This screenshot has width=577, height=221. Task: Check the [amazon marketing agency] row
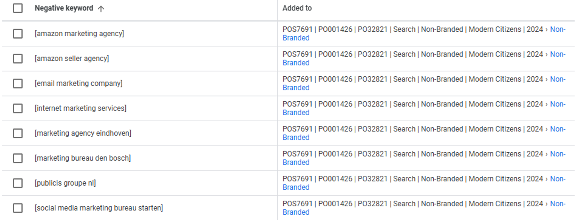click(18, 34)
